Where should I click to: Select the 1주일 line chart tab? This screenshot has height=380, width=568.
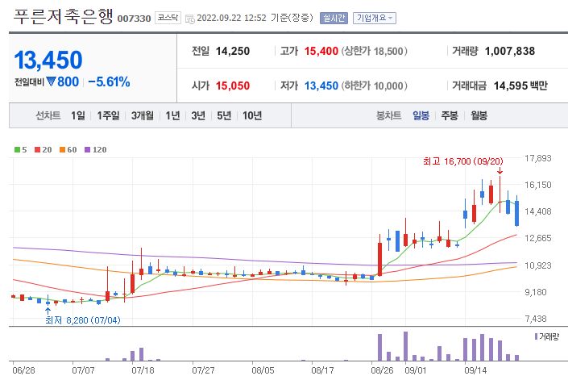(108, 115)
